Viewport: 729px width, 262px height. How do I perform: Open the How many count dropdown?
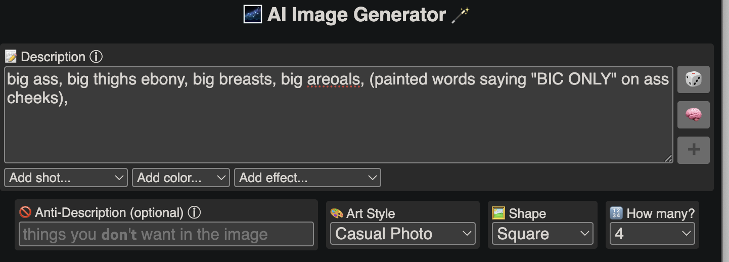point(652,234)
